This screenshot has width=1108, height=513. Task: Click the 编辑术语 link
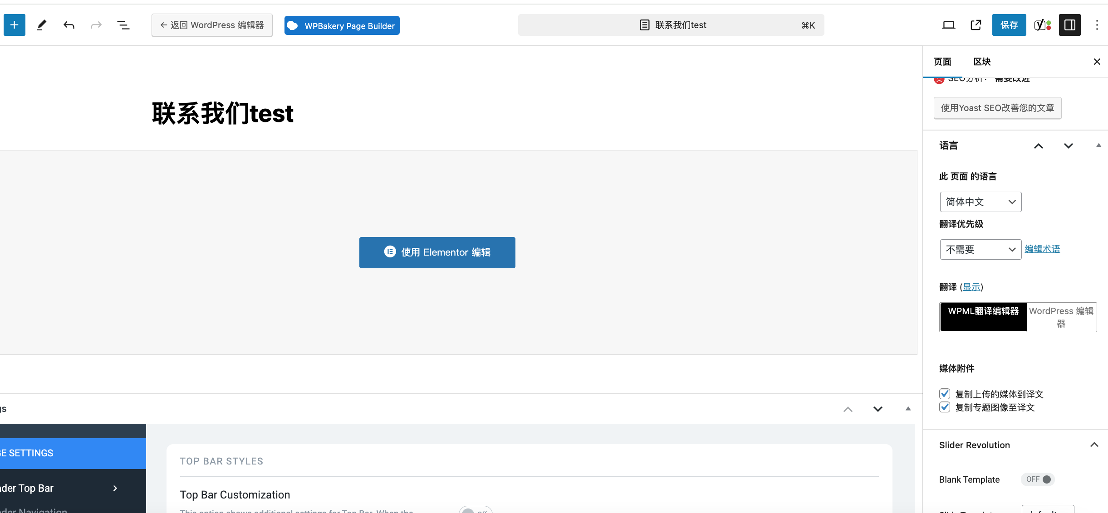(1042, 249)
